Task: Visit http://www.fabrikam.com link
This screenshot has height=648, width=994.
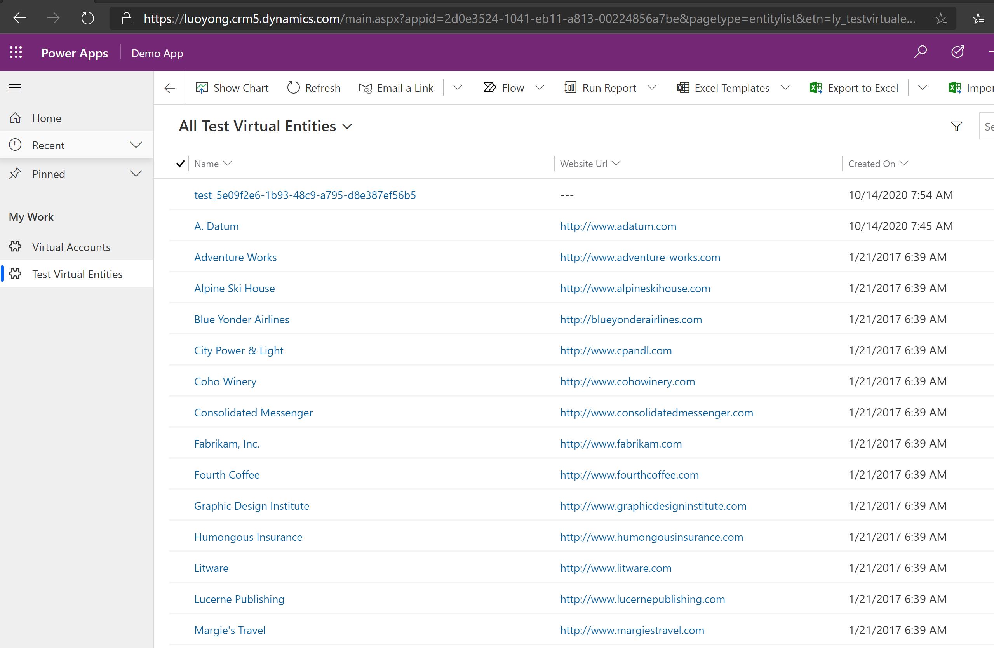Action: click(621, 444)
